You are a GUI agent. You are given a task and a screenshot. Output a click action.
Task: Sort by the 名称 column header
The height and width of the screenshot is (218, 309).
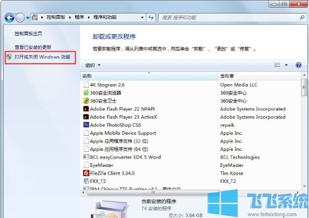pyautogui.click(x=149, y=76)
